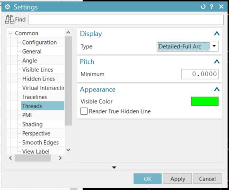Collapse the Pitch section
Image resolution: width=229 pixels, height=190 pixels.
point(217,62)
